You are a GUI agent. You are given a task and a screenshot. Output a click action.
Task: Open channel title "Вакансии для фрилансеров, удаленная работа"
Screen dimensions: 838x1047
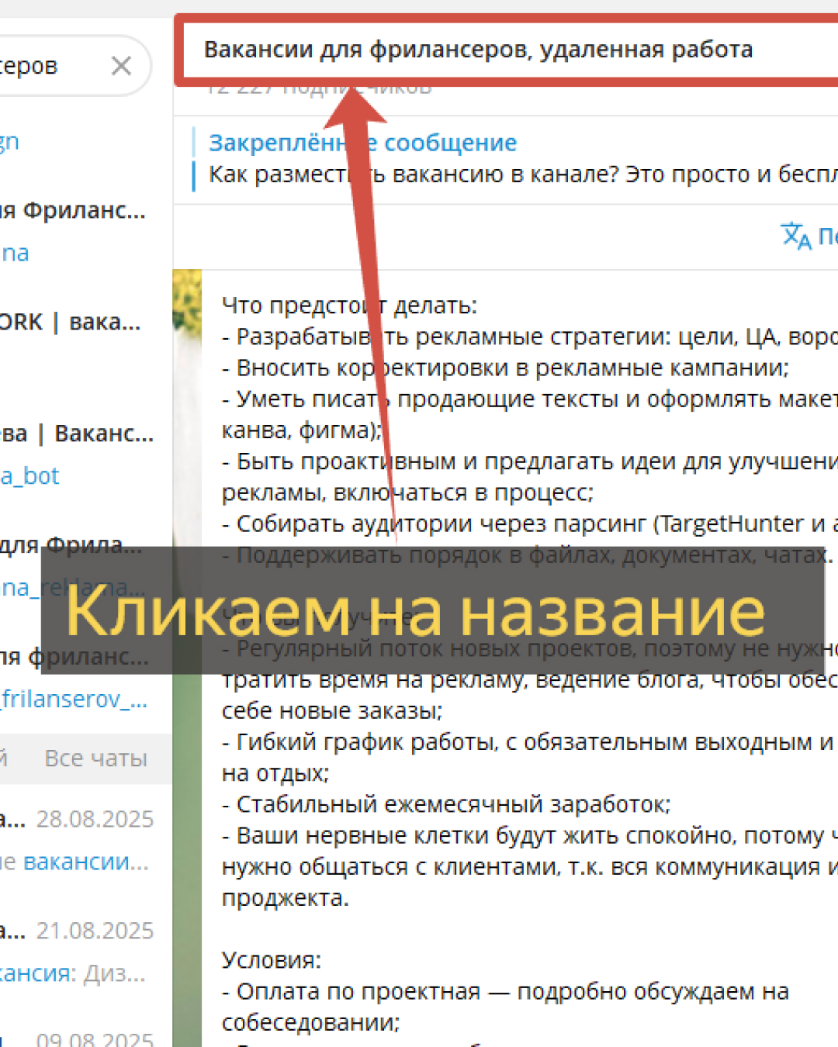click(478, 50)
